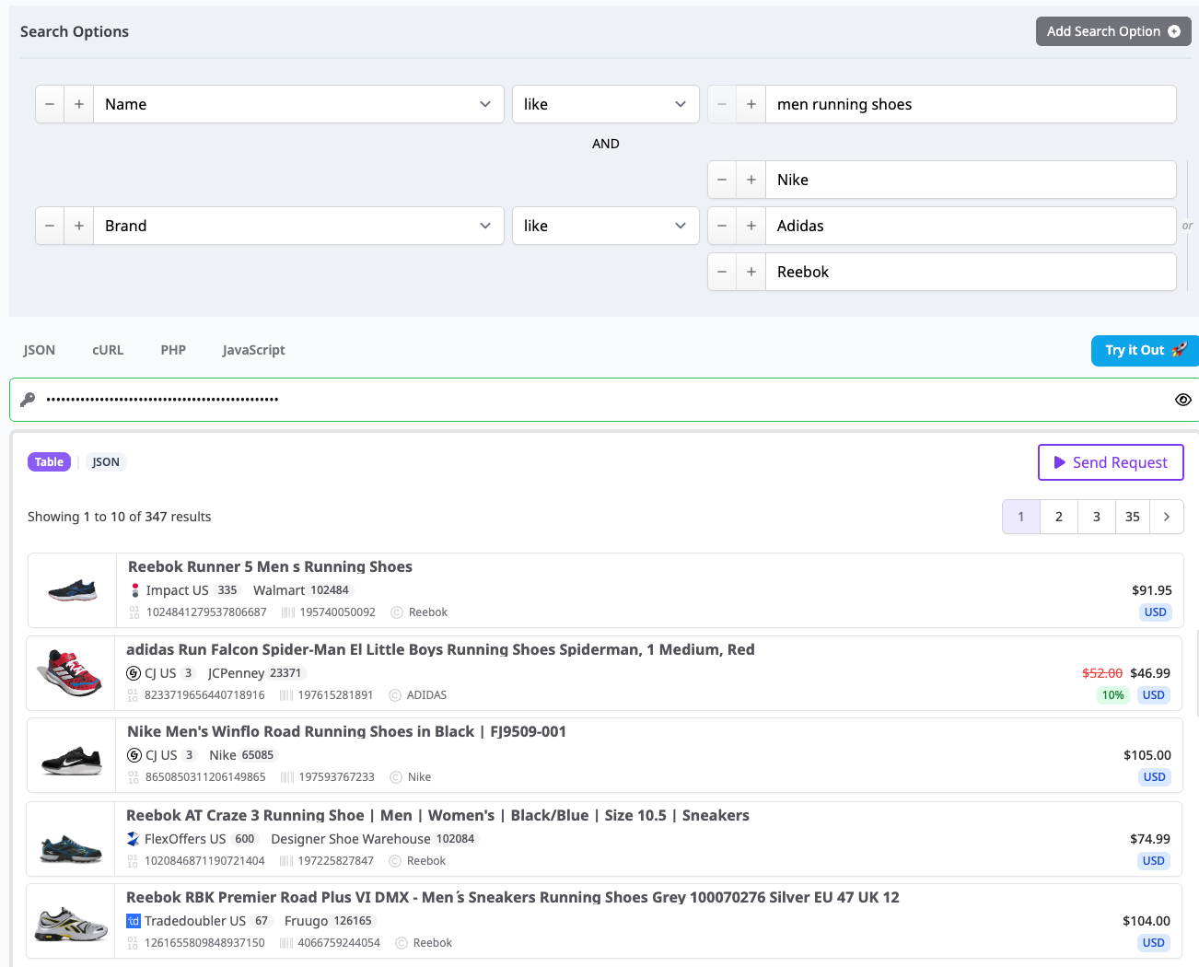1199x967 pixels.
Task: Go to next results page arrow
Action: [1167, 517]
